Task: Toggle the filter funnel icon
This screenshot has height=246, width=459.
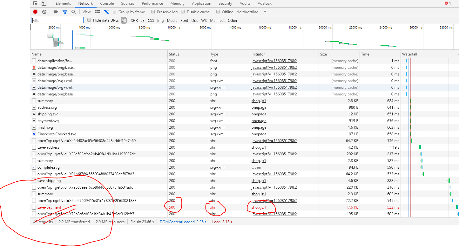Action: [65, 12]
